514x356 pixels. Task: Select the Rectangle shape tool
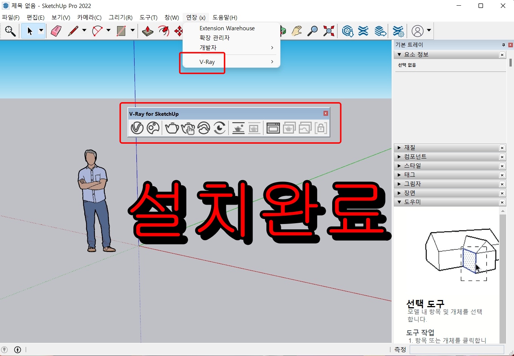pyautogui.click(x=121, y=31)
